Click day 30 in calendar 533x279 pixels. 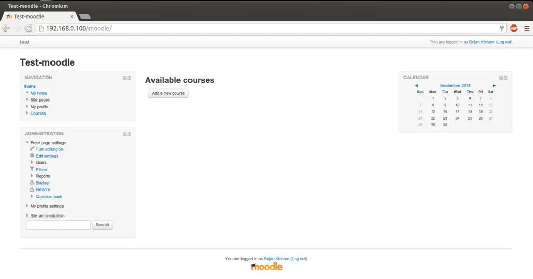(x=445, y=125)
